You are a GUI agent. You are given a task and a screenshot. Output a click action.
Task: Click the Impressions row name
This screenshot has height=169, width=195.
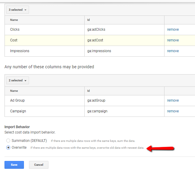pyautogui.click(x=20, y=51)
